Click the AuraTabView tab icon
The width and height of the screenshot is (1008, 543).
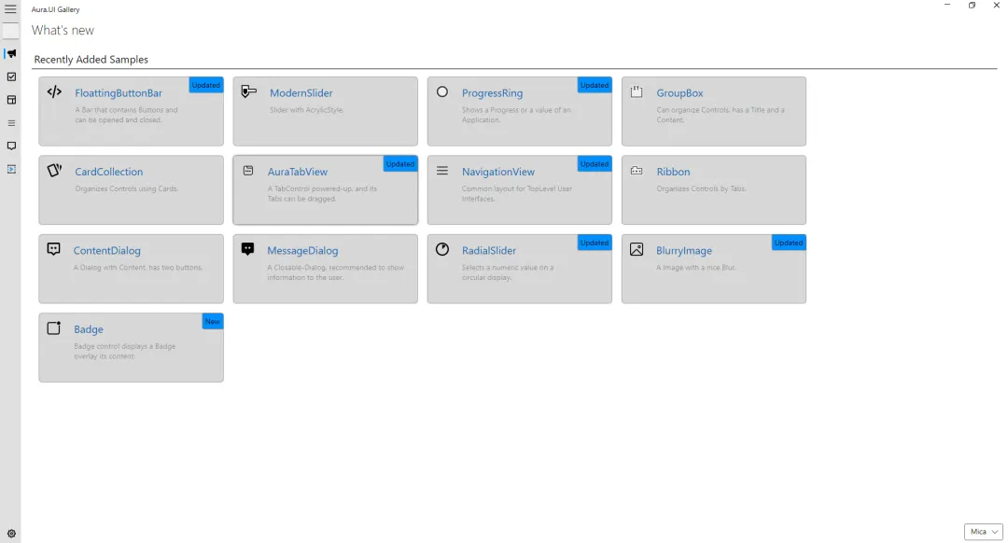click(x=248, y=171)
